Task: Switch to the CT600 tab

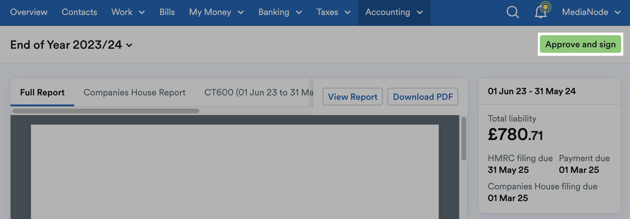Action: click(x=258, y=92)
